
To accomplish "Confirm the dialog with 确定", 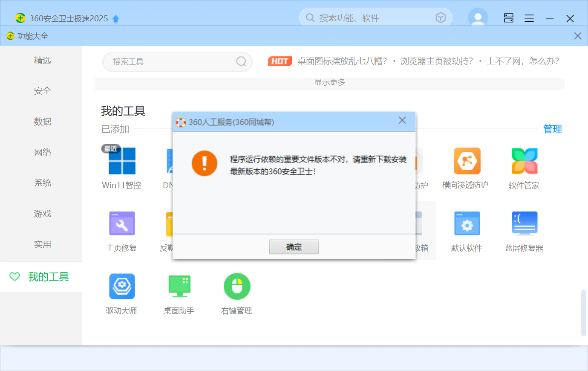I will click(294, 247).
